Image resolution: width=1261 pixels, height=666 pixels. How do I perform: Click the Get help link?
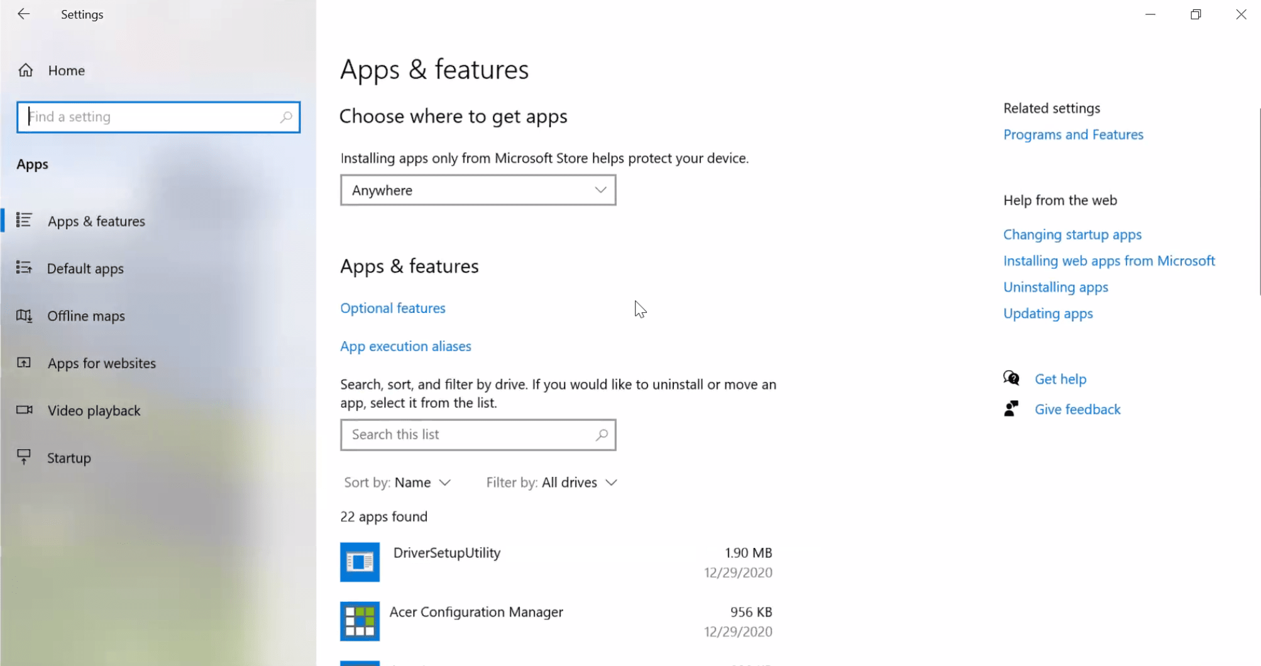1060,379
